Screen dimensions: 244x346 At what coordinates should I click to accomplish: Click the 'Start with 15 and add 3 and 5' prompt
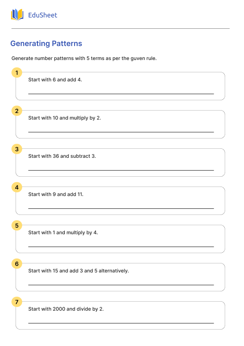78,271
